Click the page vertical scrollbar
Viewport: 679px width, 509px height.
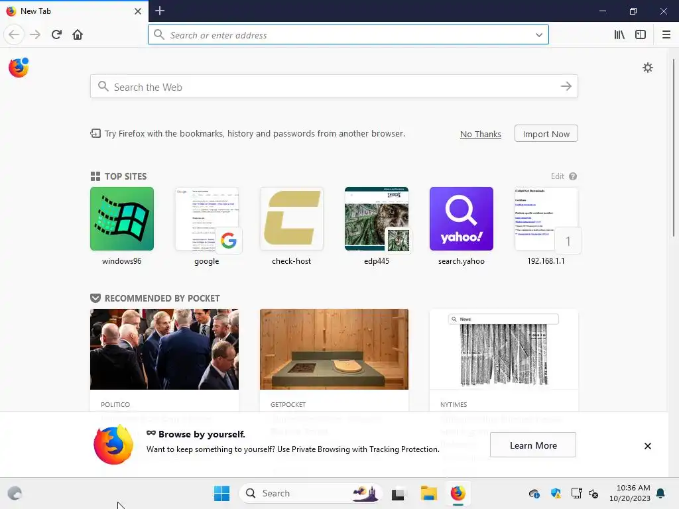674,147
